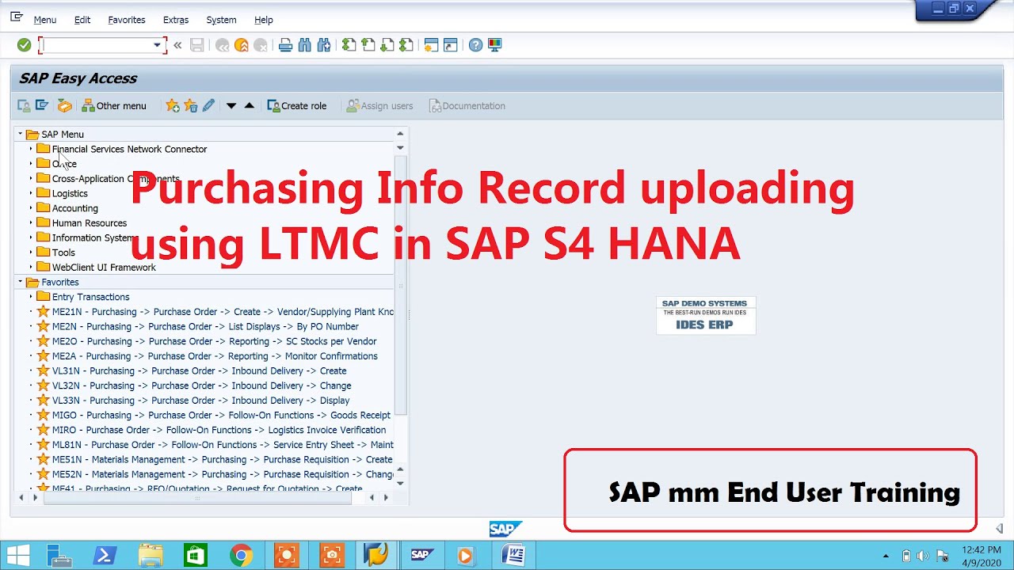1014x570 pixels.
Task: Expand the Entry Transactions folder
Action: [31, 297]
